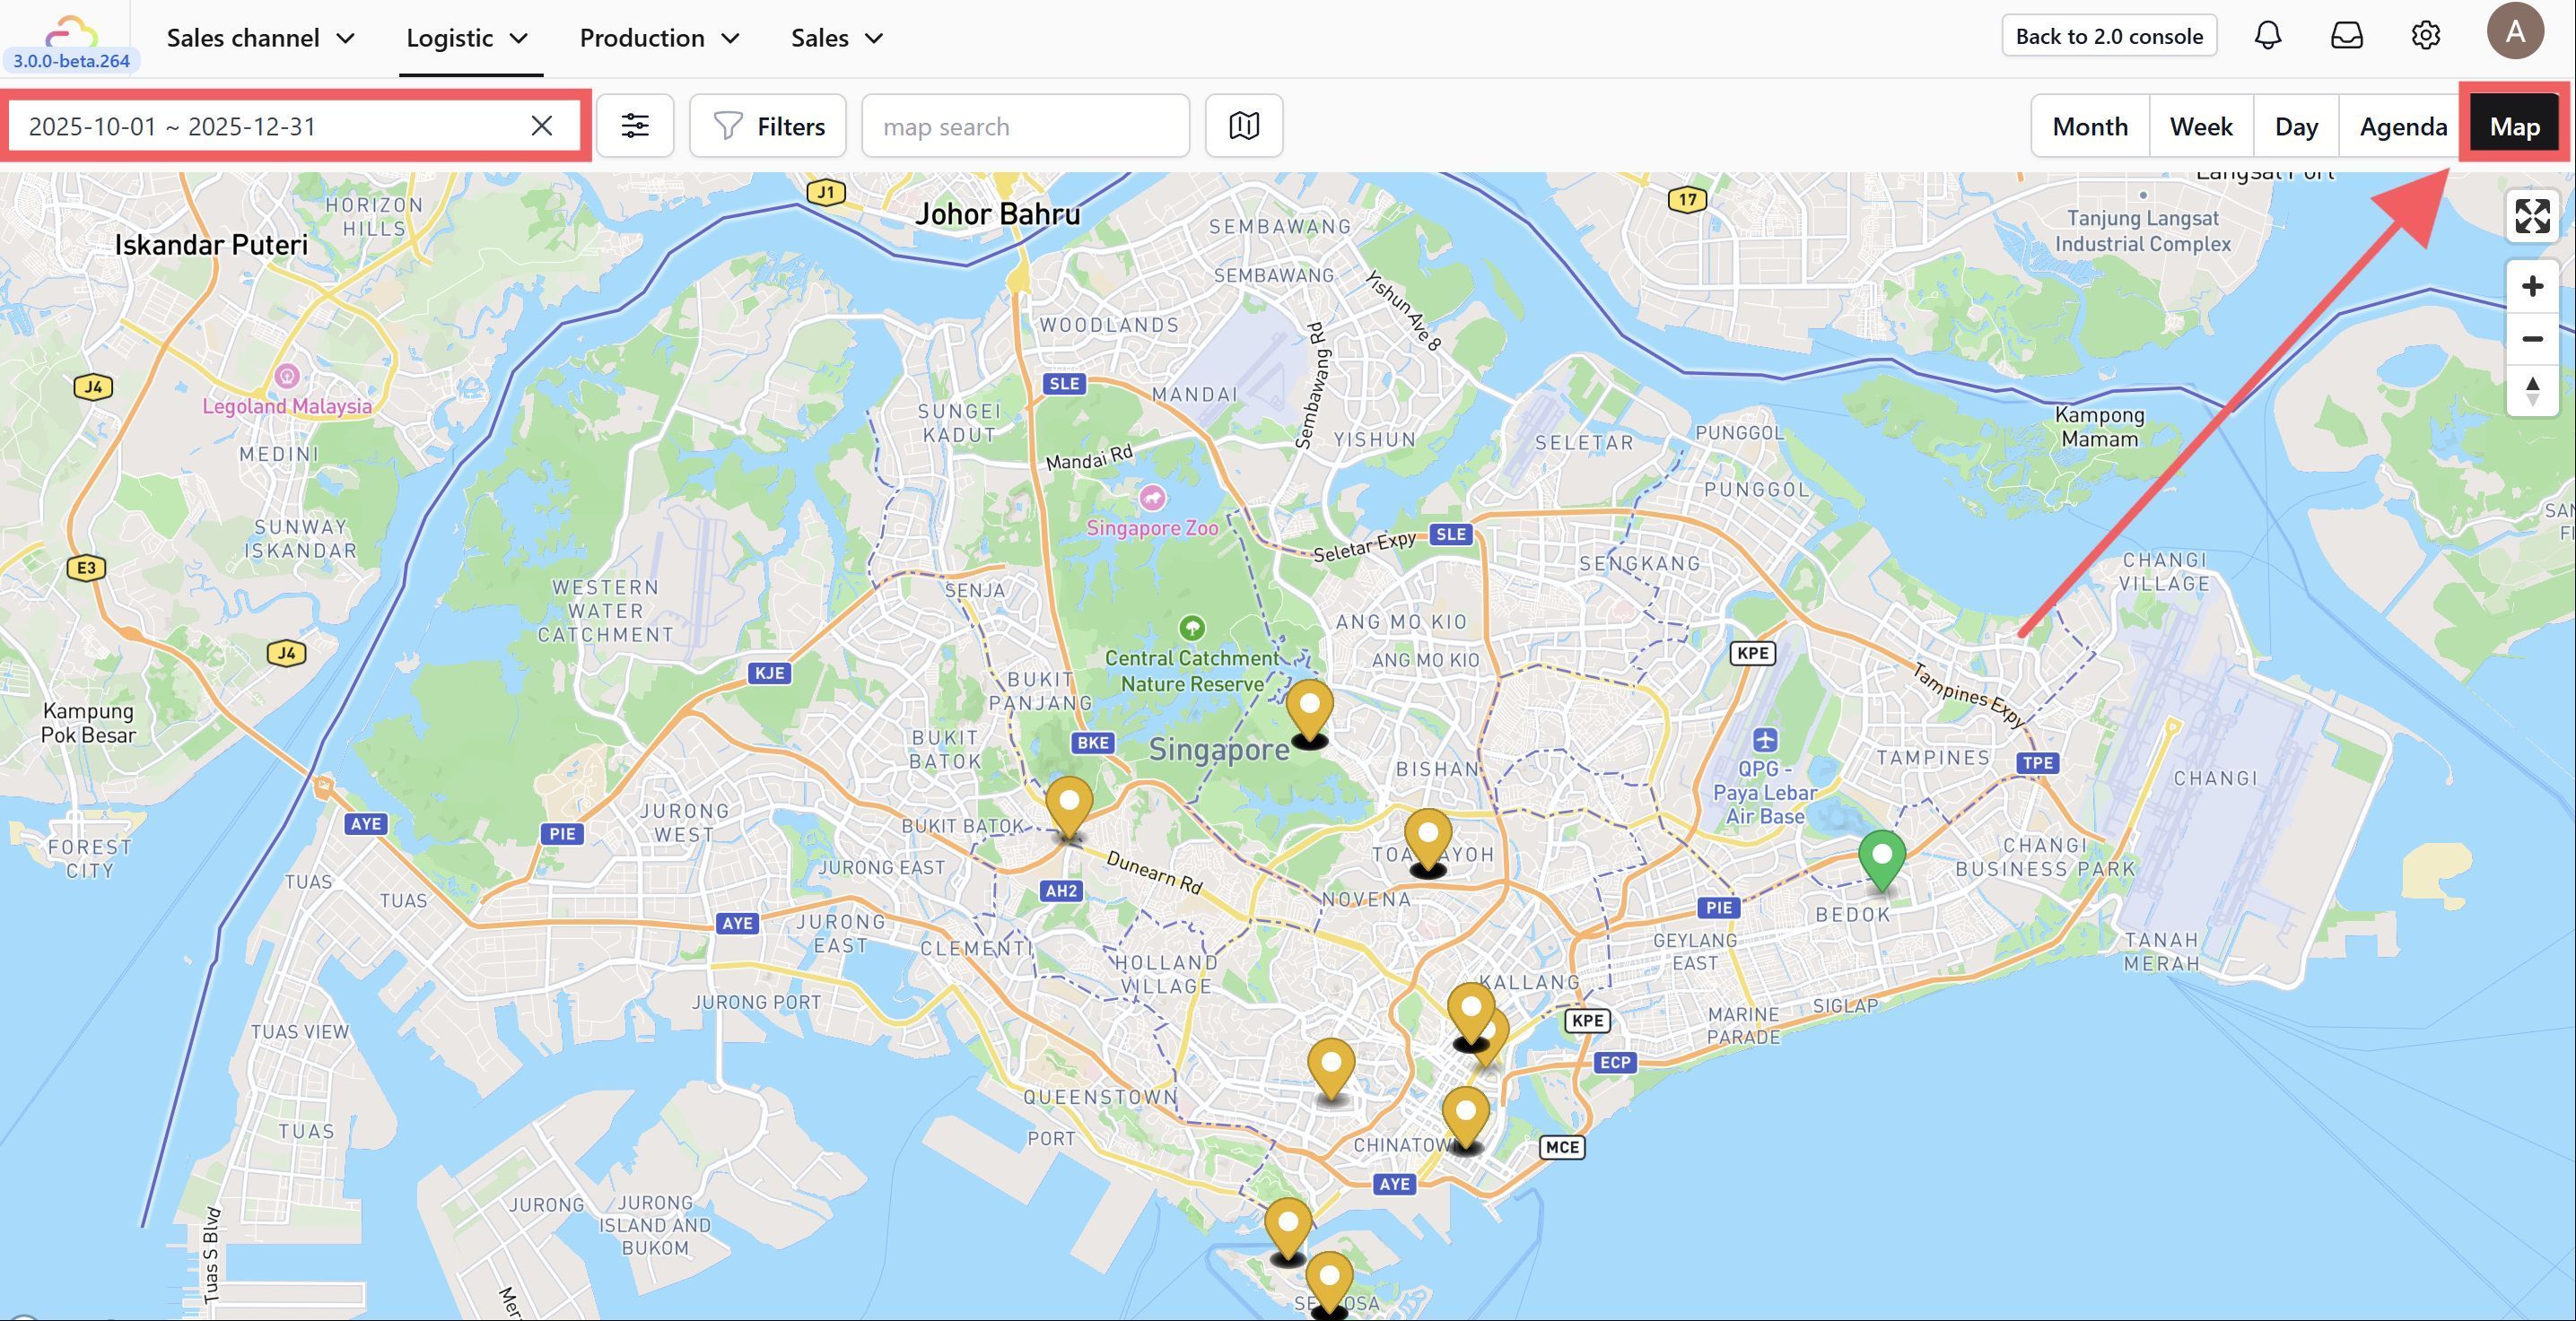
Task: Reset map compass bearing
Action: (x=2531, y=390)
